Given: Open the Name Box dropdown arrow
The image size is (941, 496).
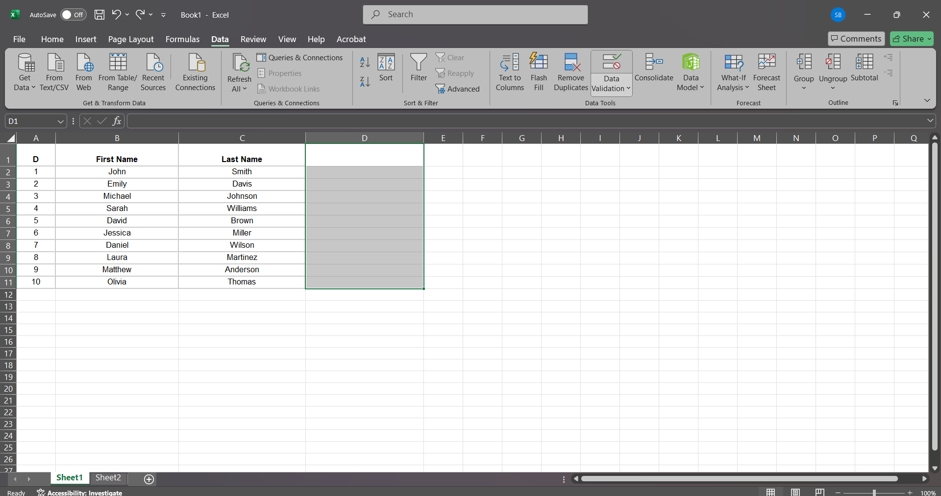Looking at the screenshot, I should point(60,121).
